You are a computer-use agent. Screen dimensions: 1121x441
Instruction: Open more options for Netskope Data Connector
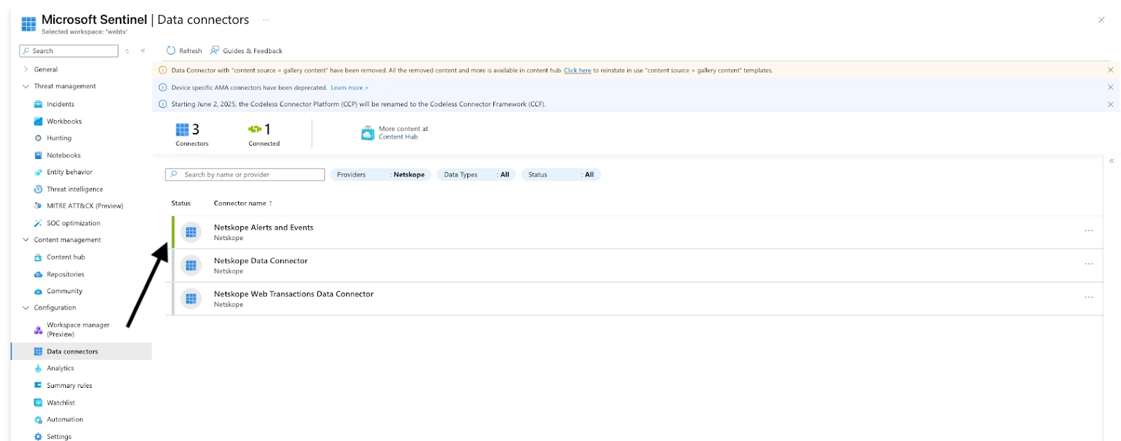1089,264
